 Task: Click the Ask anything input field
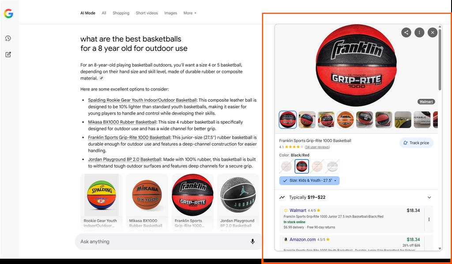pyautogui.click(x=162, y=241)
